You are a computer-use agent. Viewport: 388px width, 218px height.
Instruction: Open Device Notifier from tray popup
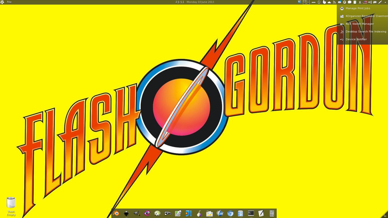click(x=356, y=39)
